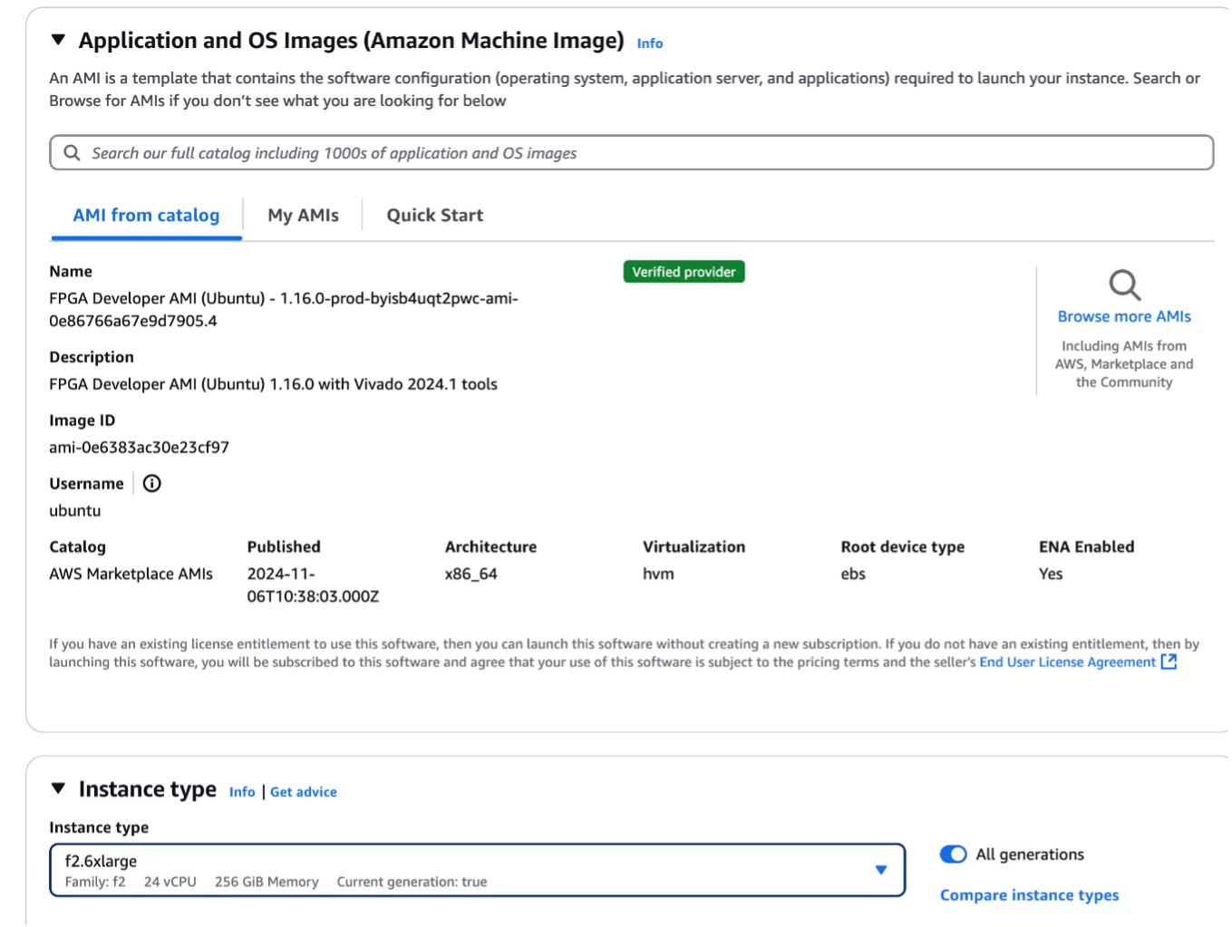Viewport: 1232px width, 927px height.
Task: Click the Compare instance types link
Action: [x=1029, y=894]
